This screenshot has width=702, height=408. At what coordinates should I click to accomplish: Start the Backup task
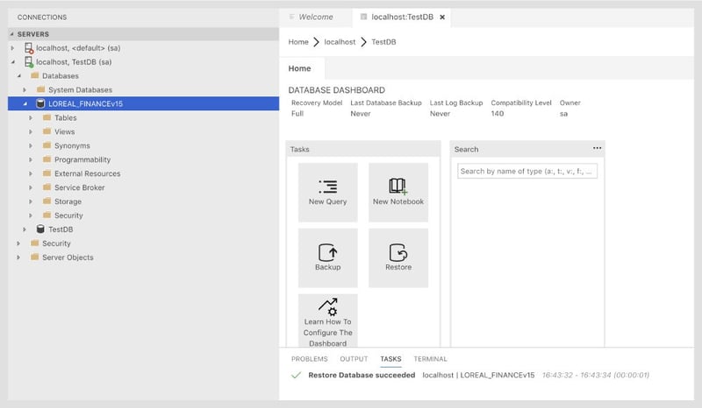[327, 258]
